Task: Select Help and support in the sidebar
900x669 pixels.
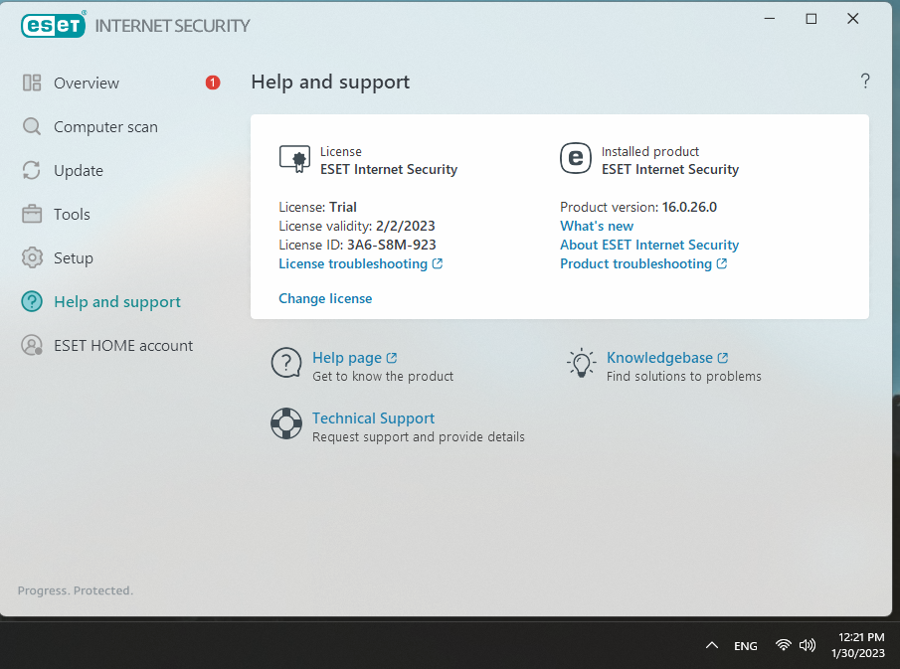Action: (x=117, y=302)
